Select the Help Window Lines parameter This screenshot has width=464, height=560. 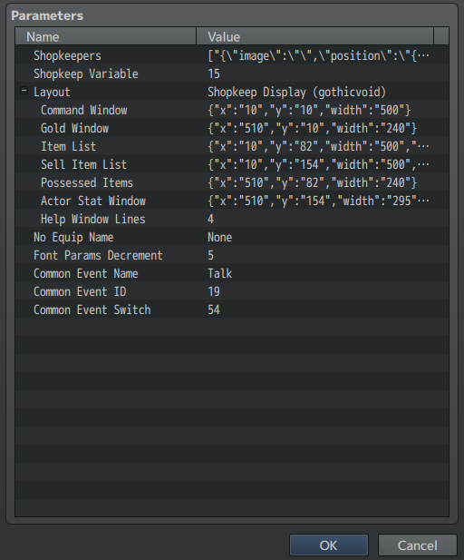(93, 219)
